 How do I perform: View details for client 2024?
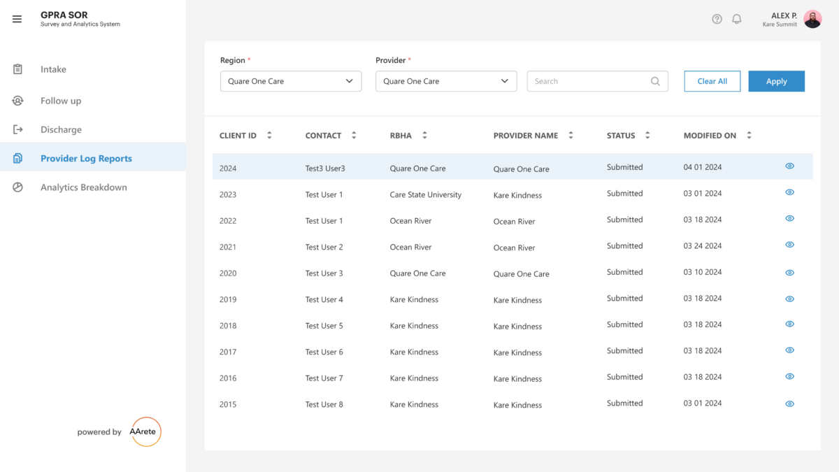(x=789, y=166)
